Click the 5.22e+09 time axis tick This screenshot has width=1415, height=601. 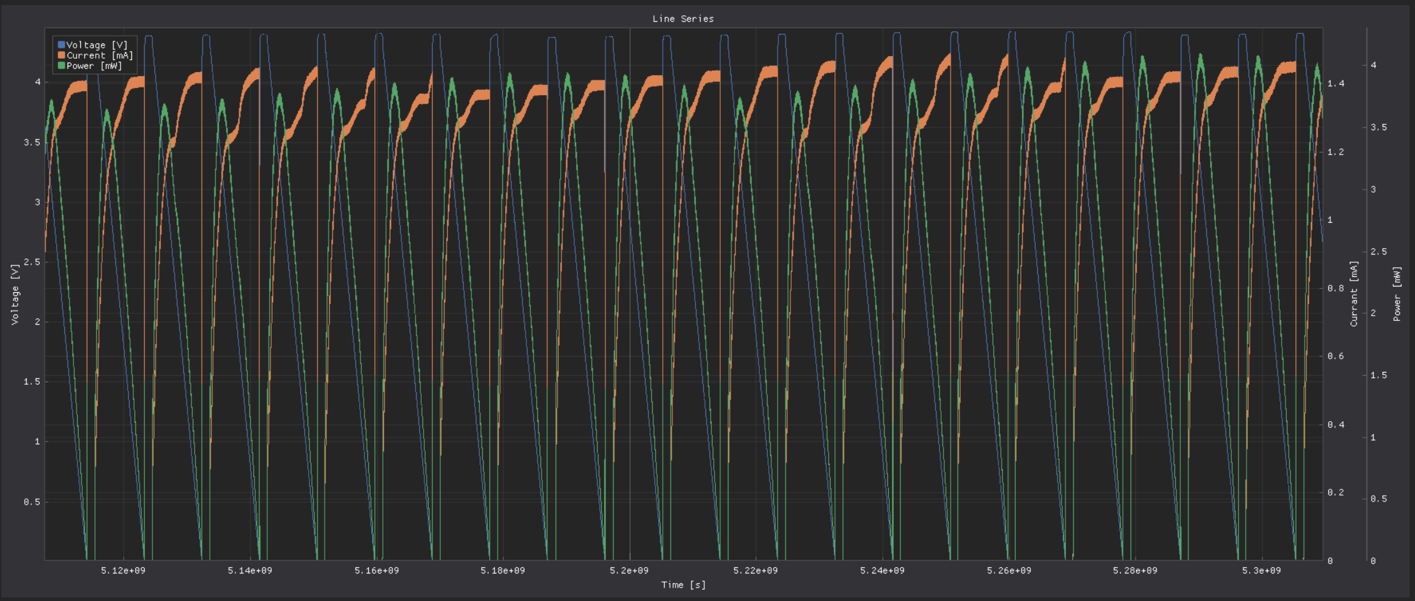[755, 570]
